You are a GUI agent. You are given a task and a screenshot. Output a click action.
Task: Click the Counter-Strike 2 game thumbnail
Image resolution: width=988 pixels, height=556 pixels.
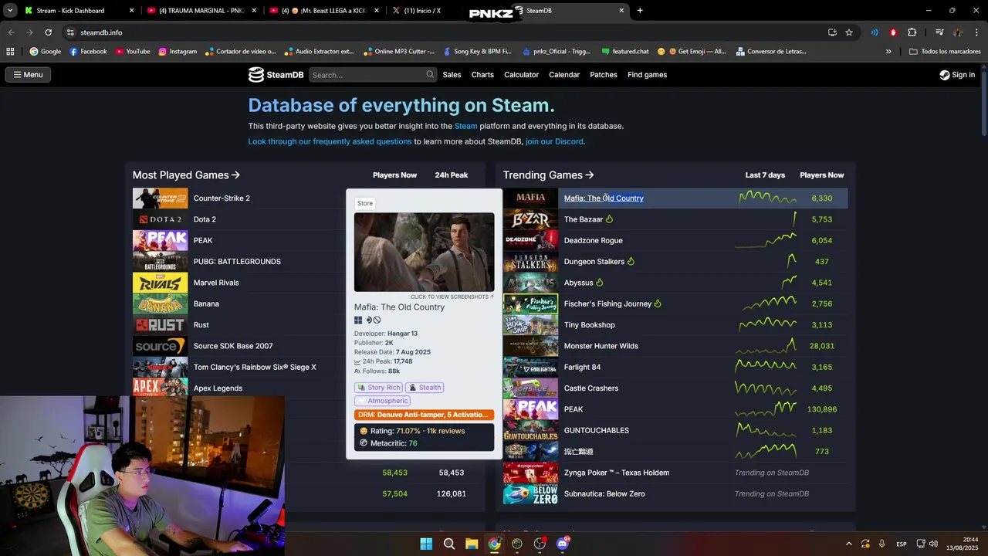point(160,198)
